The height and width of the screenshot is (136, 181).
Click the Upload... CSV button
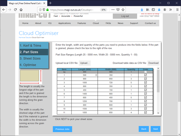[85, 63]
